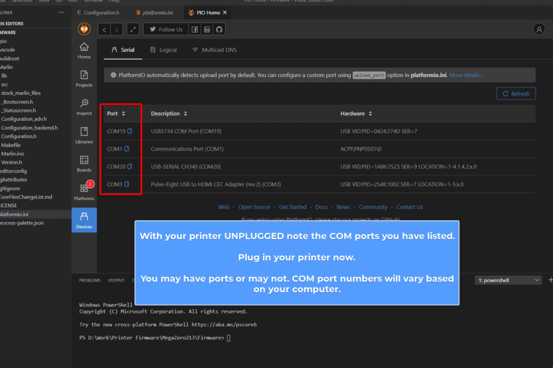Switch to the Serial tab
This screenshot has height=368, width=553.
tap(123, 50)
